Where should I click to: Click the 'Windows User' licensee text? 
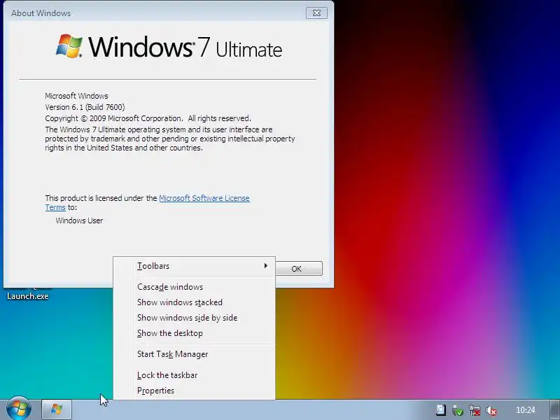coord(79,220)
